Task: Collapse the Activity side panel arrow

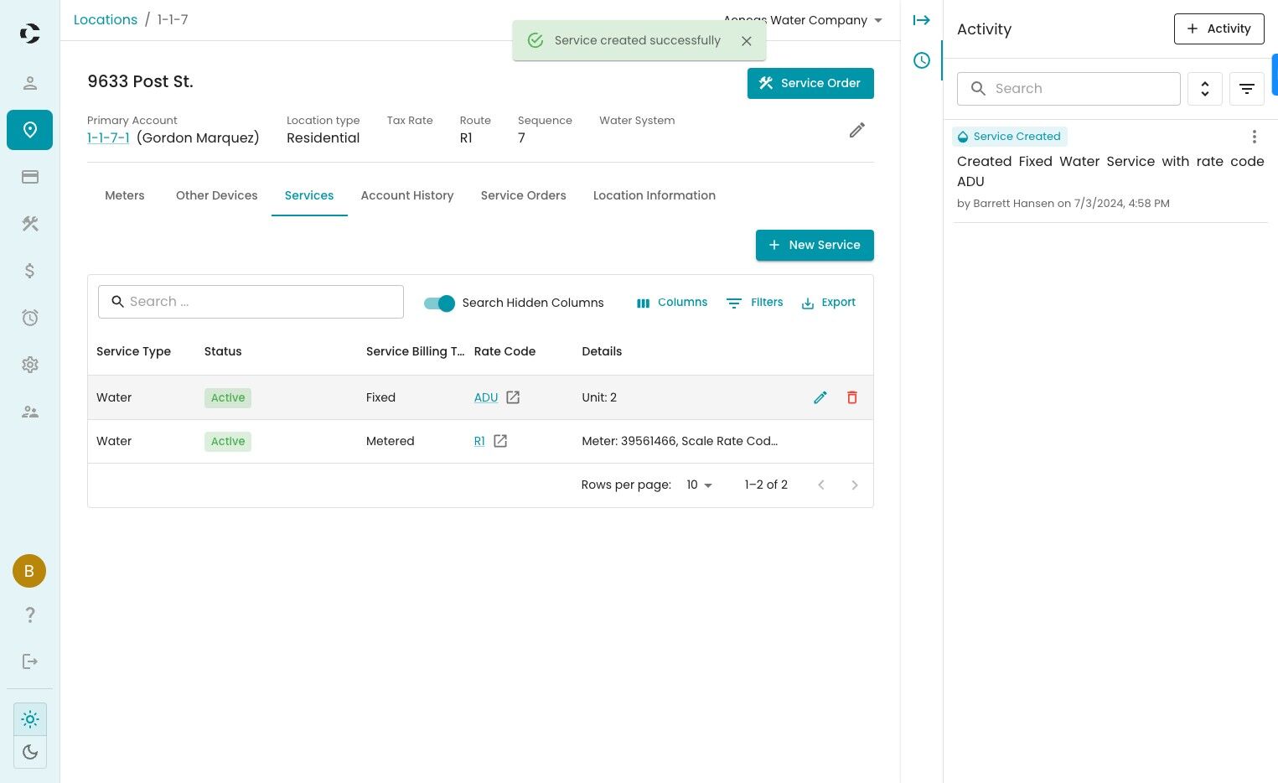Action: pyautogui.click(x=922, y=20)
